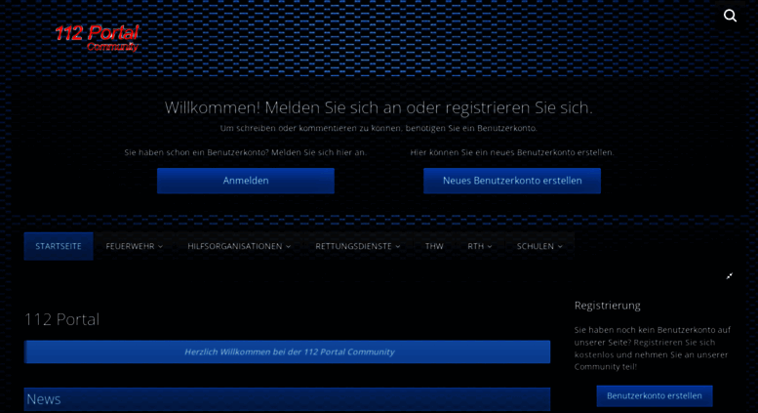The width and height of the screenshot is (758, 413).
Task: Click the 112 Portal Community logo
Action: coord(97,38)
